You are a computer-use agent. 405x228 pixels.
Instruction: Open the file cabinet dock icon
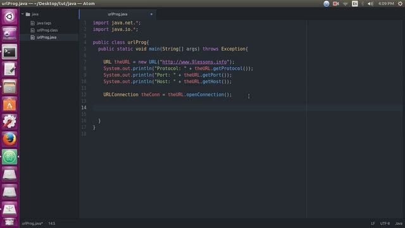pyautogui.click(x=9, y=87)
